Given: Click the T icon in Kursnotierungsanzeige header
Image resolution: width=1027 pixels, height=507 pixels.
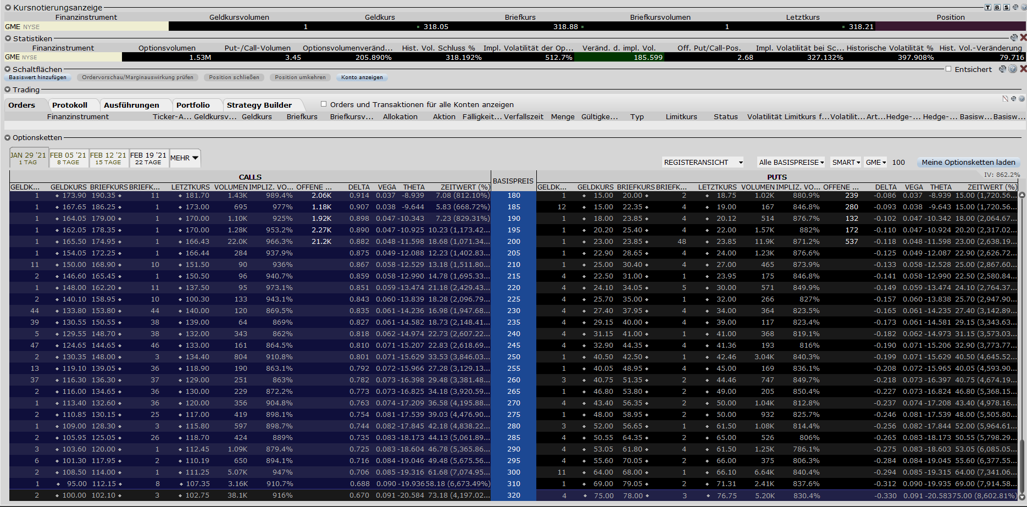Looking at the screenshot, I should (x=988, y=8).
